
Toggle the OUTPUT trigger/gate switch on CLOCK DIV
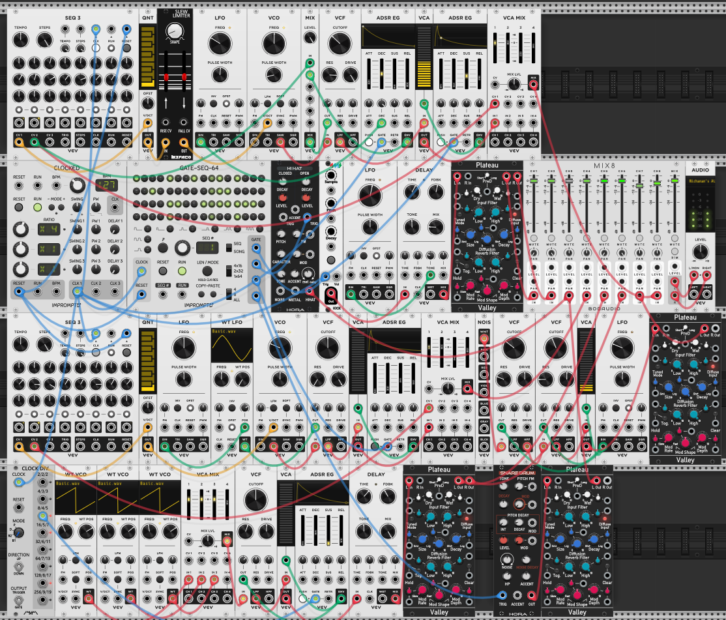tap(18, 600)
